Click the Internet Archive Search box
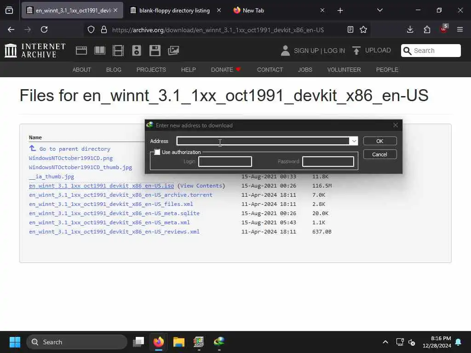Image resolution: width=471 pixels, height=353 pixels. pyautogui.click(x=431, y=51)
